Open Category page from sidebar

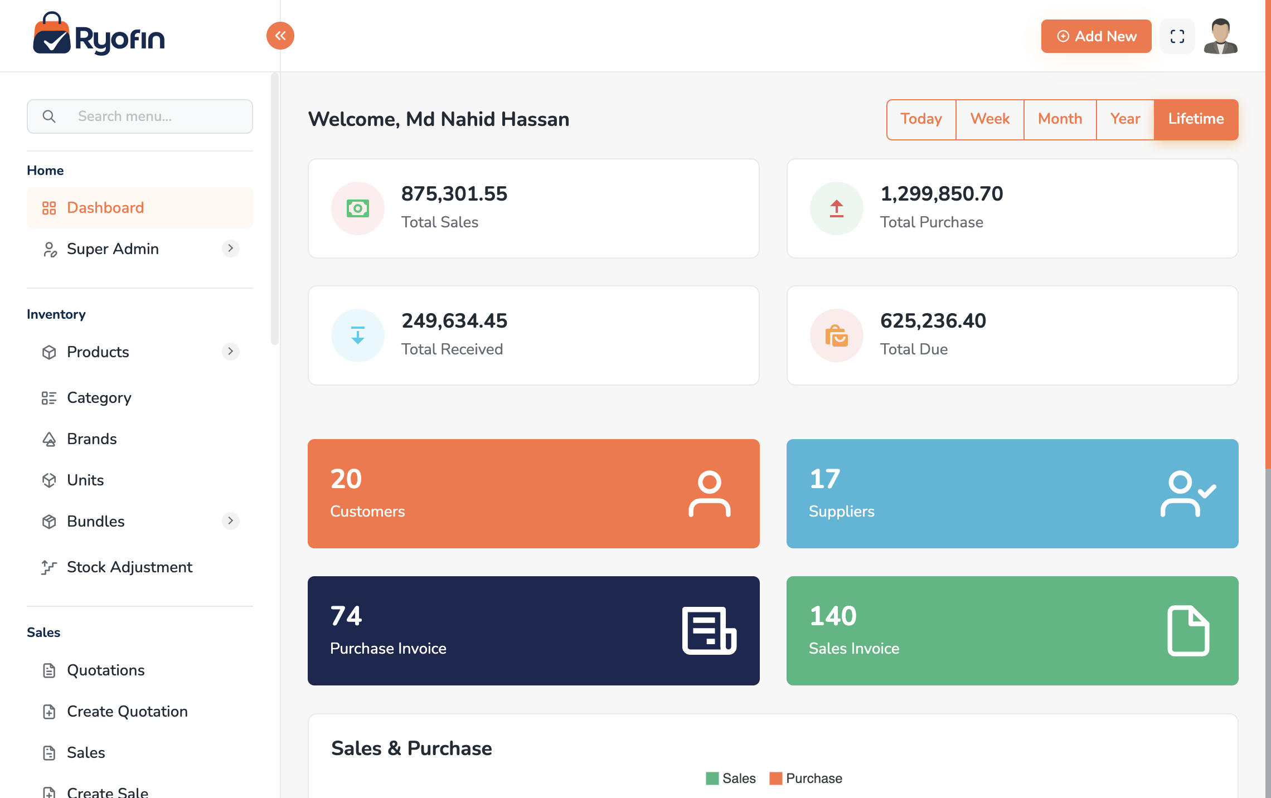(140, 398)
